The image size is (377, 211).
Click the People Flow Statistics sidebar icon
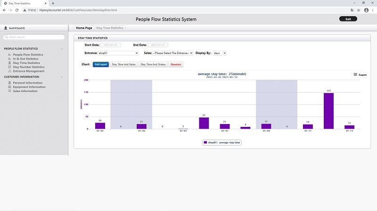[9, 55]
